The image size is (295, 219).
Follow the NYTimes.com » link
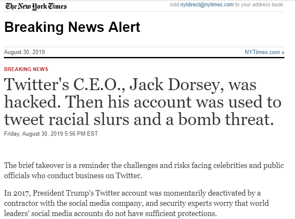tap(264, 52)
